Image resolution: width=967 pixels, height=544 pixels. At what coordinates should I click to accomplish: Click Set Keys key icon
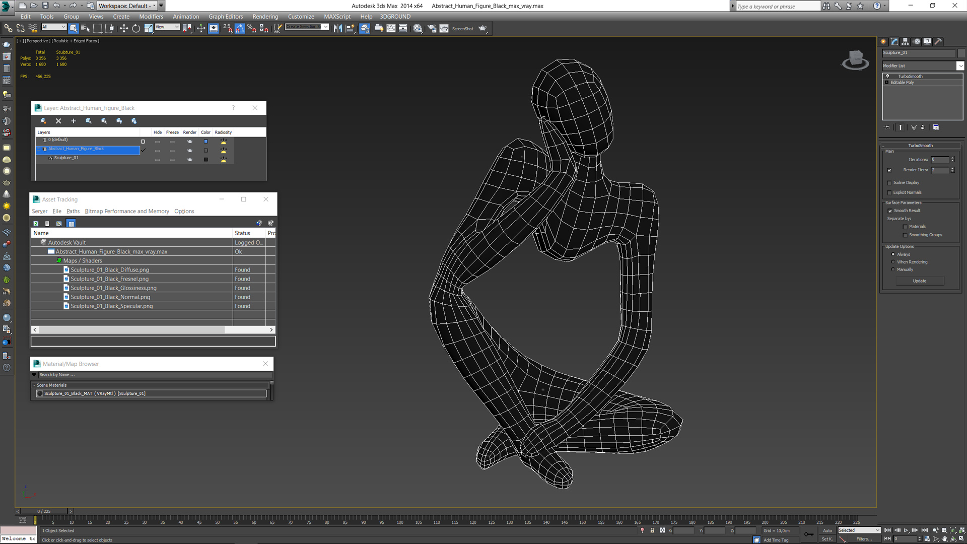(808, 534)
